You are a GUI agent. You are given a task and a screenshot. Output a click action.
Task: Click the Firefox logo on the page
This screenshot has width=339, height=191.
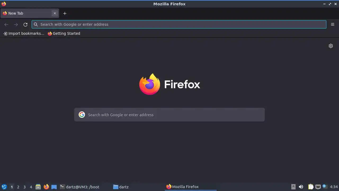[x=169, y=84]
